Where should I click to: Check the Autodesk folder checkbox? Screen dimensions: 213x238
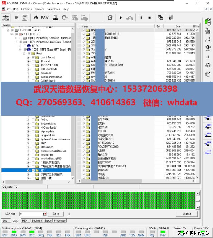pos(33,73)
